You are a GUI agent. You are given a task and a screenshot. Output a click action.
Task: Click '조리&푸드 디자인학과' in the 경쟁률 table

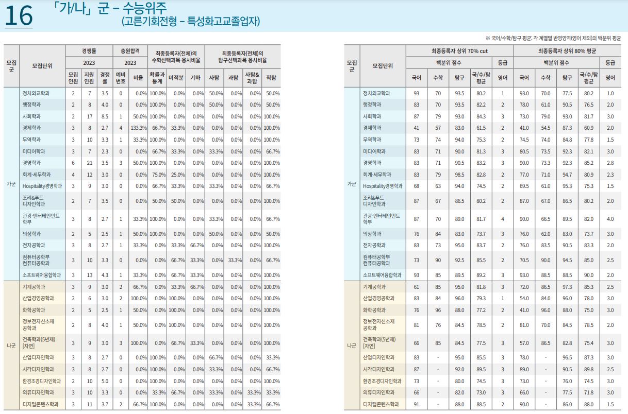click(33, 201)
